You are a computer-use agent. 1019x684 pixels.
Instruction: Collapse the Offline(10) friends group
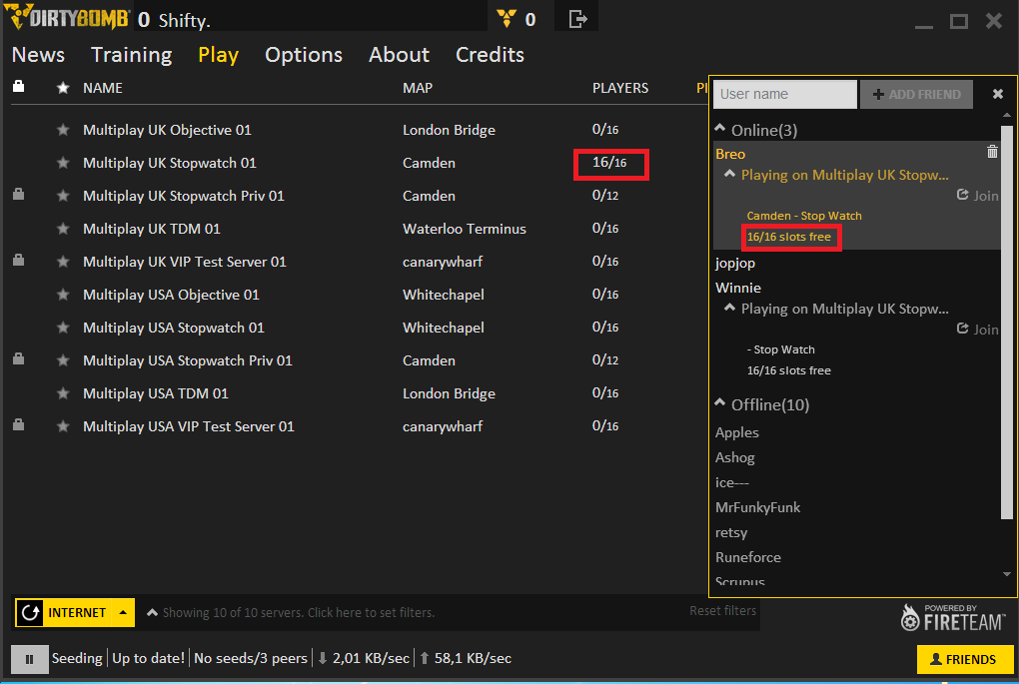(x=719, y=404)
